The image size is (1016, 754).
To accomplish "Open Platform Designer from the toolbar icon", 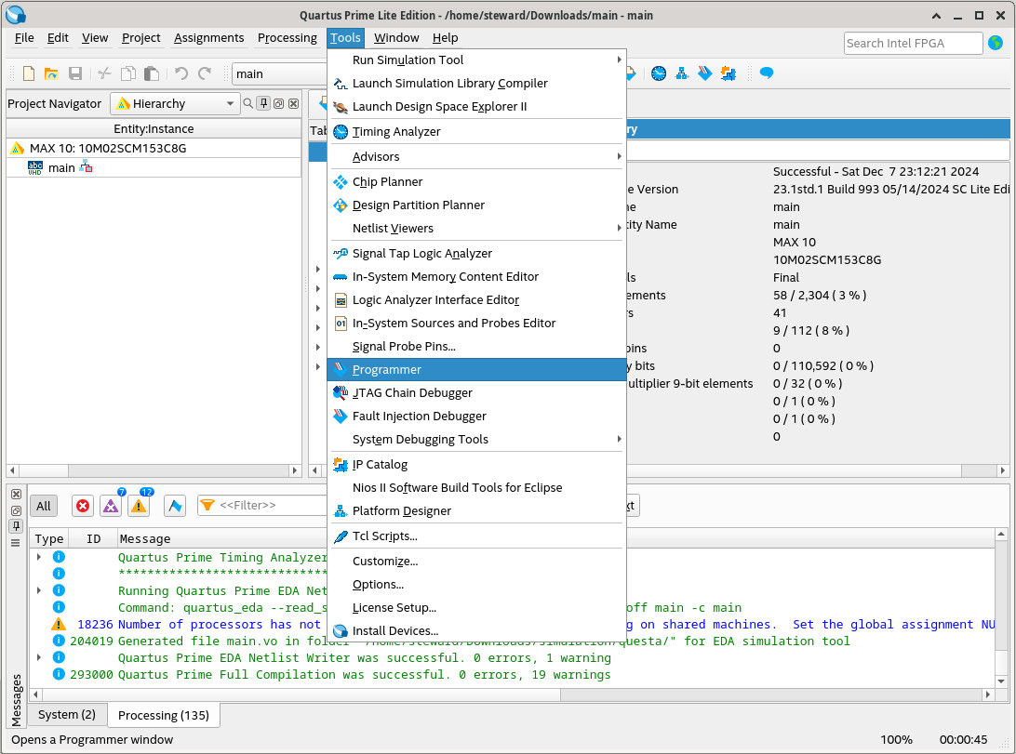I will [682, 73].
